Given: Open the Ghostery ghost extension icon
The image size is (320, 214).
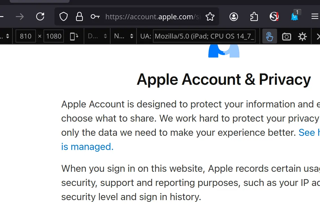Looking at the screenshot, I should click(x=295, y=16).
